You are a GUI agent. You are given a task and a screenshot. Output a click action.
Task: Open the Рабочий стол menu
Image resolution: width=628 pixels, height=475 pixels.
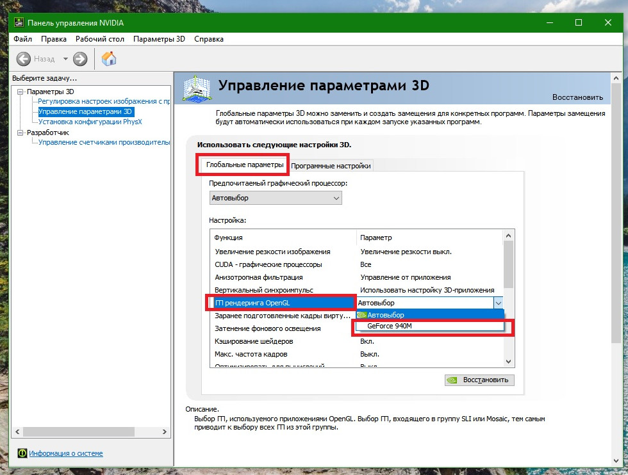pos(100,39)
